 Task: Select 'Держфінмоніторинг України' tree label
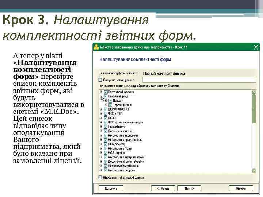point(126,162)
